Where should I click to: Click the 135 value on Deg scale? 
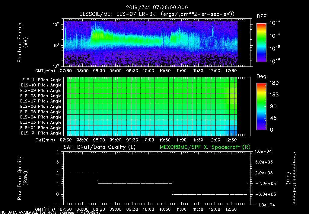(x=274, y=95)
